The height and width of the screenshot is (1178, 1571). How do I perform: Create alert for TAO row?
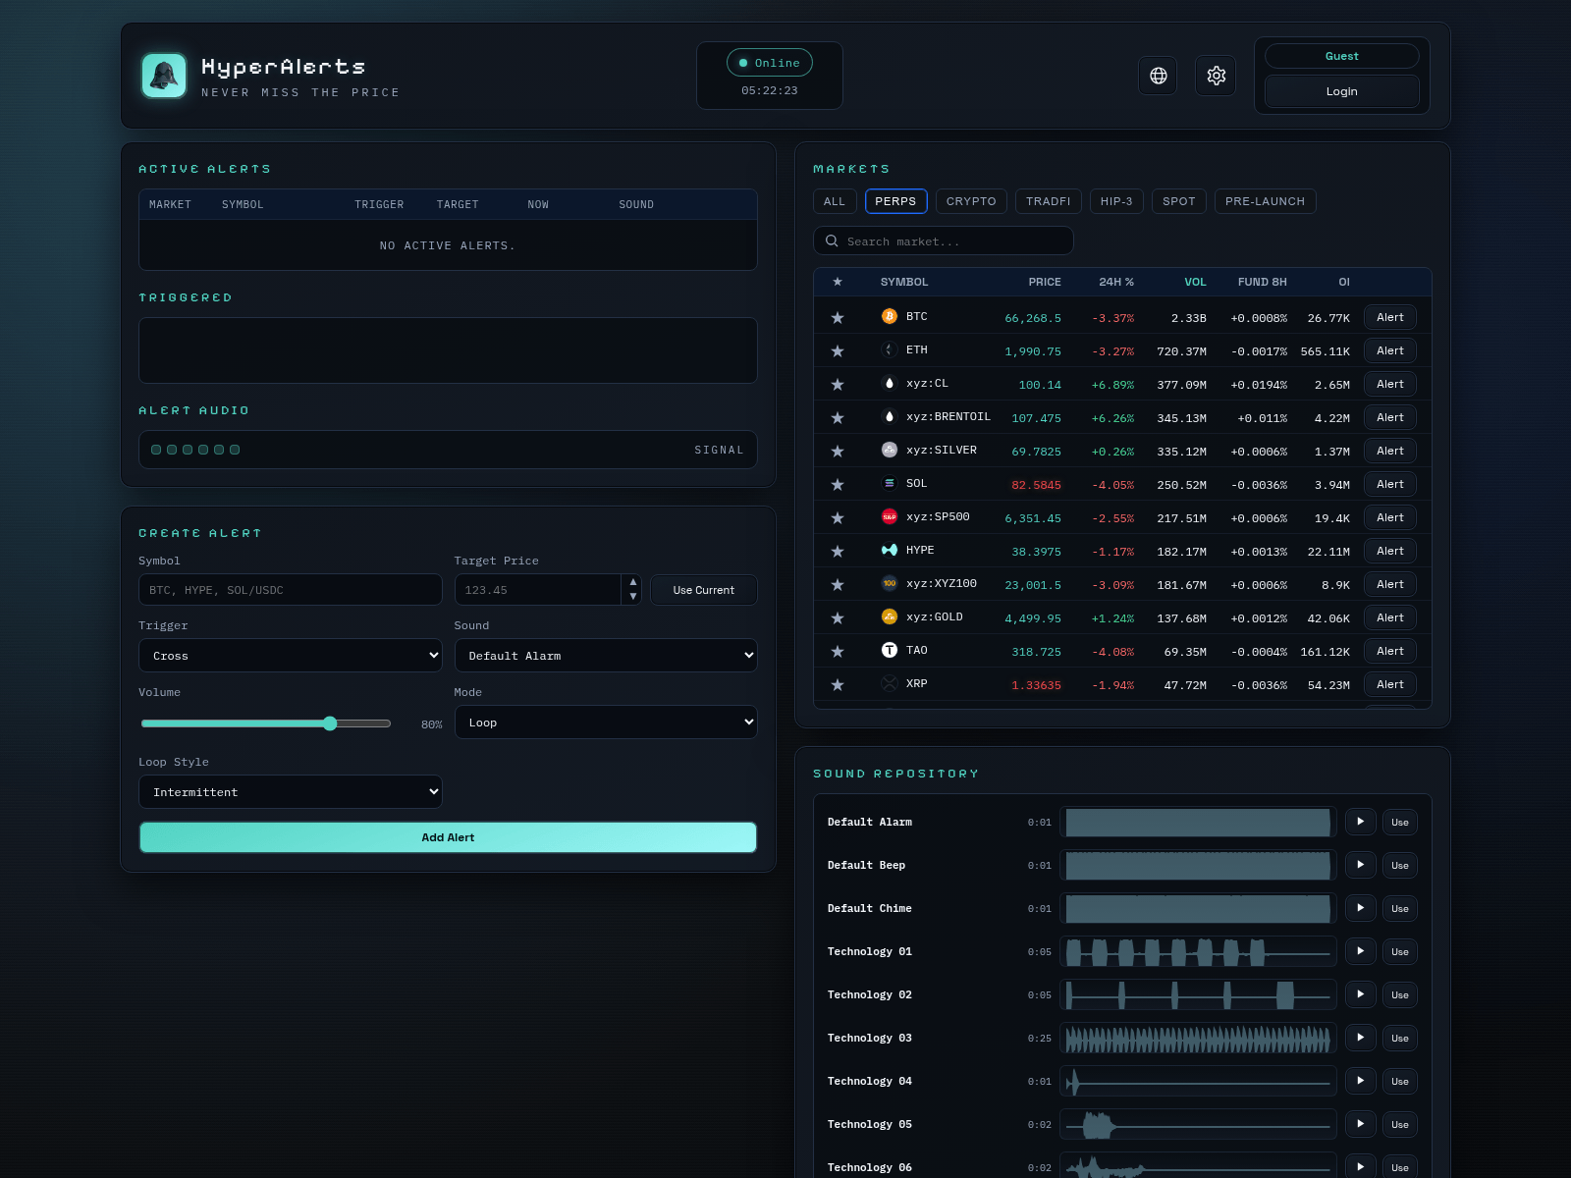[1390, 651]
